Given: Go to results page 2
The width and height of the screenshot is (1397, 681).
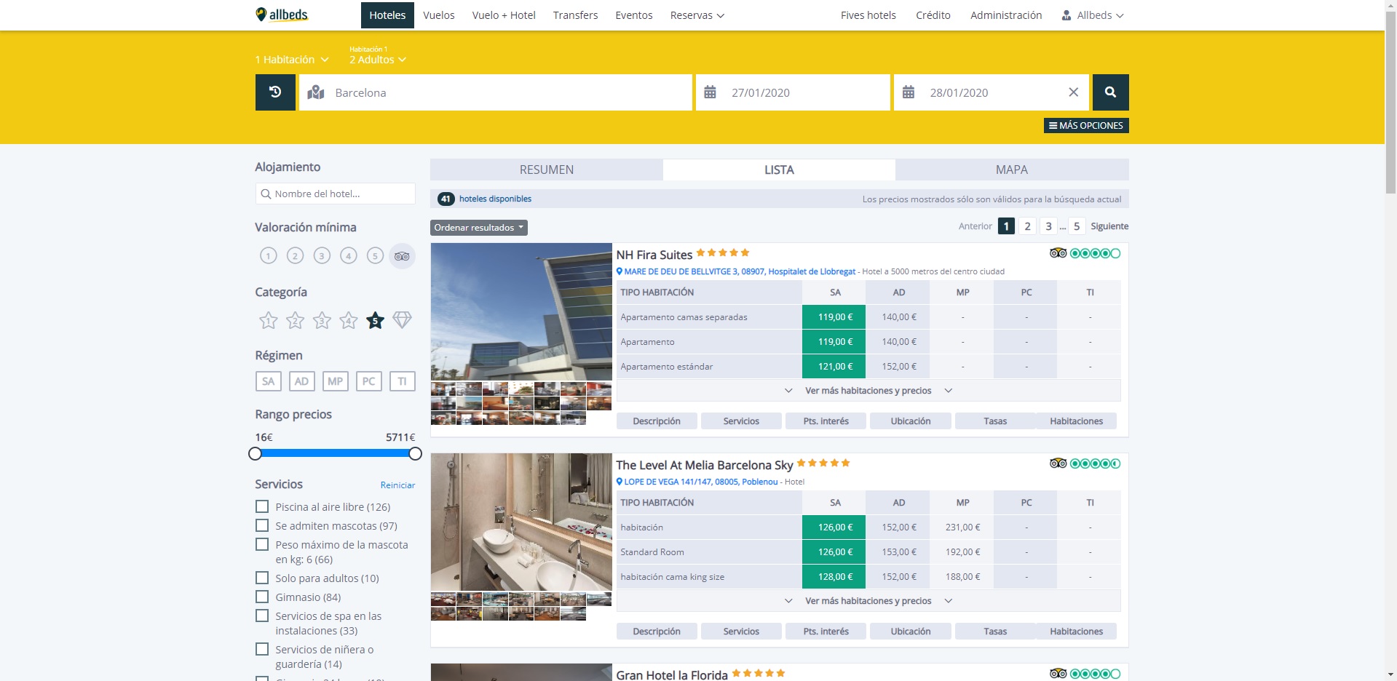Looking at the screenshot, I should (1027, 226).
